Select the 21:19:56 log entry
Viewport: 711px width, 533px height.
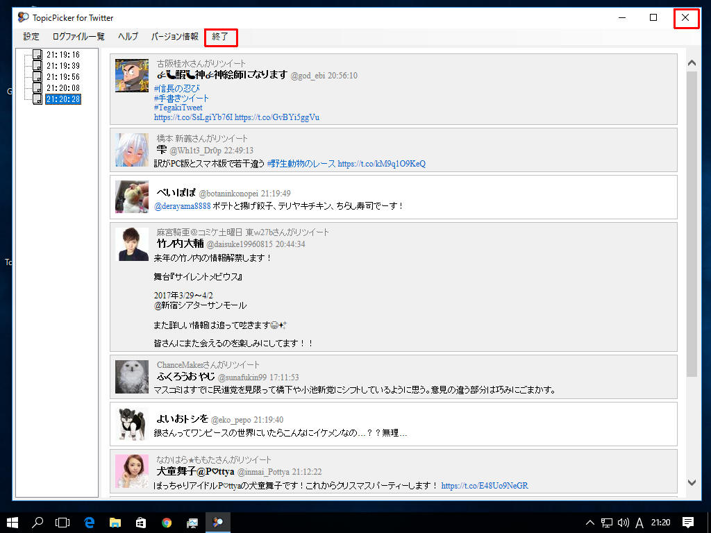[x=63, y=77]
